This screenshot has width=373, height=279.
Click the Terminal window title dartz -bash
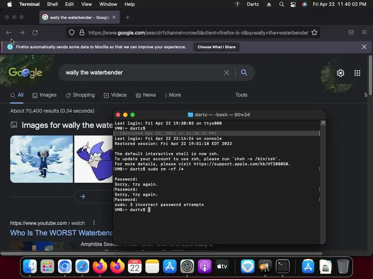tap(222, 115)
